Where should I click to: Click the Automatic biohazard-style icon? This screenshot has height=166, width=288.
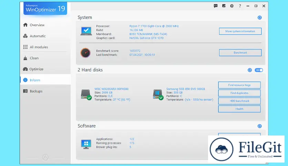pos(25,36)
